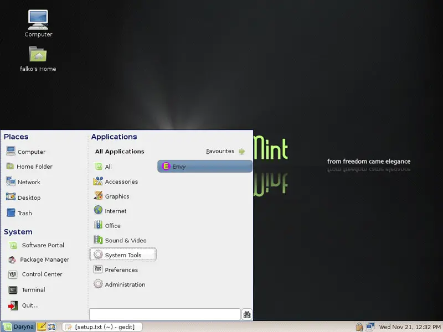Select the Sound & Video category

(x=123, y=240)
